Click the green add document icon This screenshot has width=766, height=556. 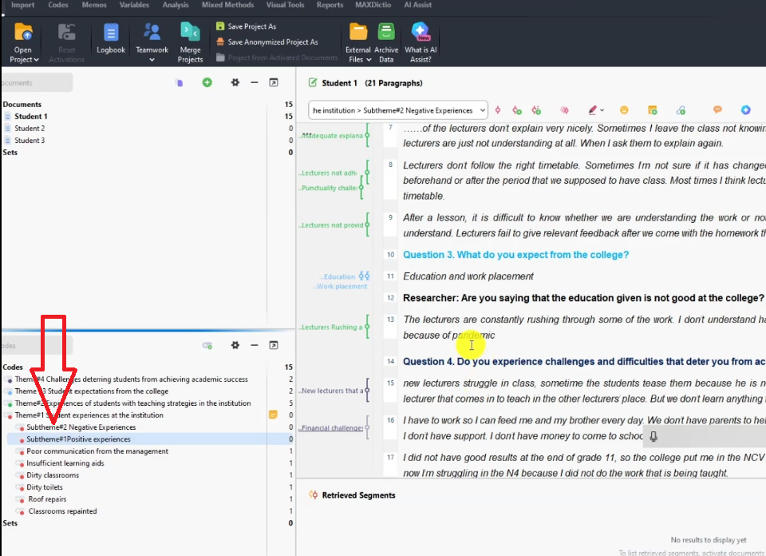tap(207, 82)
